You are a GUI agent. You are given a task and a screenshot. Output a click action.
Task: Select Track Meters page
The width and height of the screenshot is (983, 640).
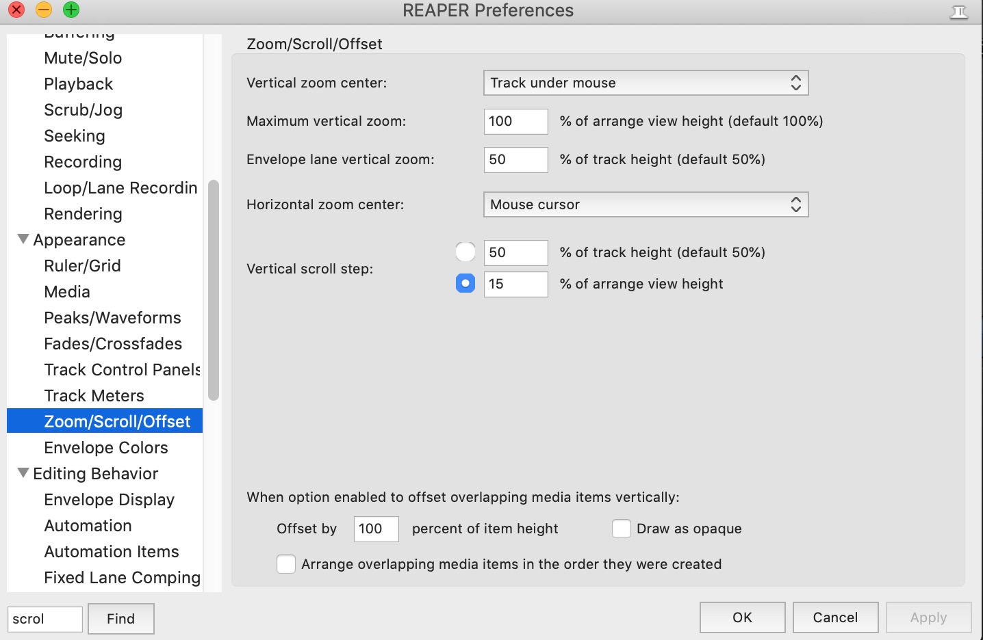click(x=94, y=396)
